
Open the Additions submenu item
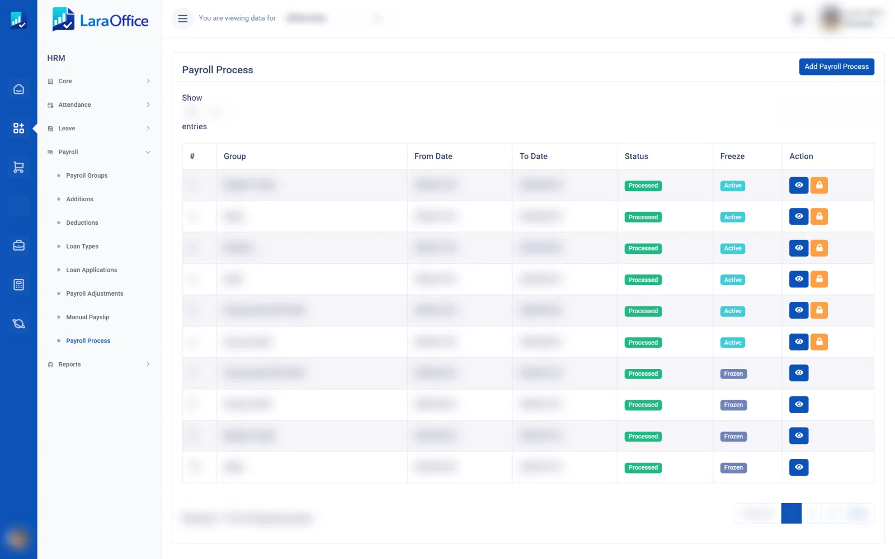pos(79,199)
